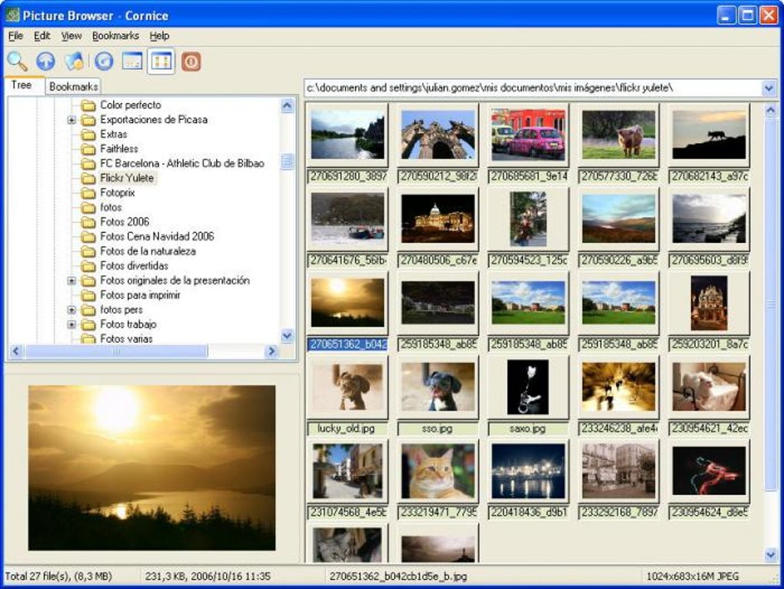784x589 pixels.
Task: Select the Fotos Cena Navidad 2006 folder
Action: pos(157,236)
